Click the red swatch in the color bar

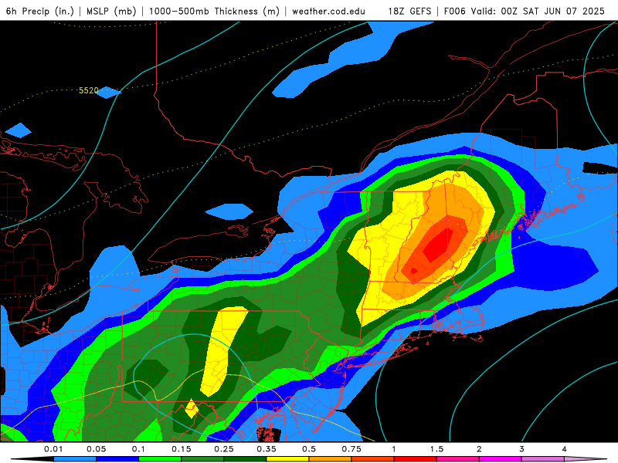pos(416,459)
